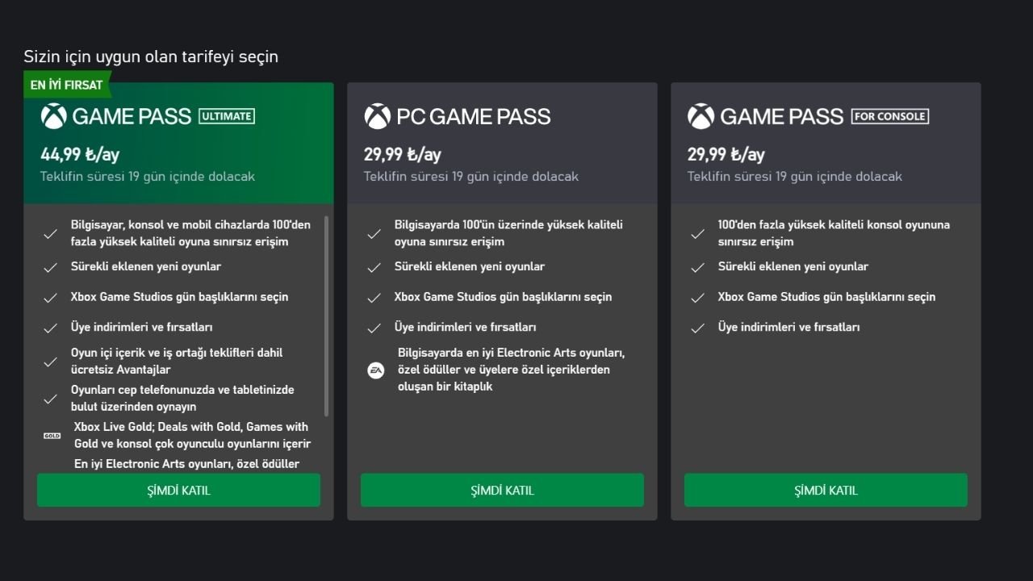Click the checkmark beside Console 'Sürekli eklenen yeni oyunlar'
Image resolution: width=1033 pixels, height=581 pixels.
(x=697, y=267)
